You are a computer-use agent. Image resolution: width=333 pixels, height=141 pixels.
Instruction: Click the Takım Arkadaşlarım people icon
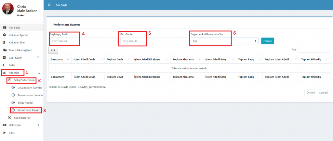(5, 50)
